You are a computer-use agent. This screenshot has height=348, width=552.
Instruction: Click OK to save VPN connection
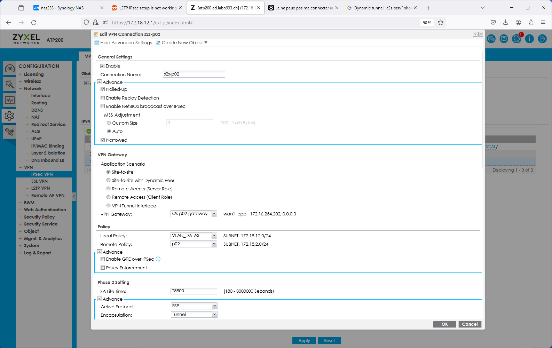[444, 324]
